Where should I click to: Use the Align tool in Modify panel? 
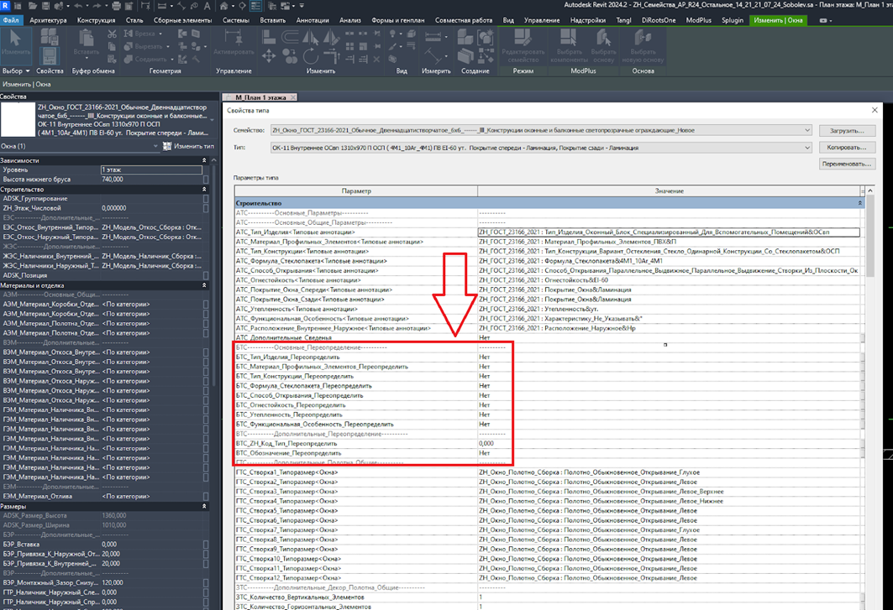tap(269, 38)
